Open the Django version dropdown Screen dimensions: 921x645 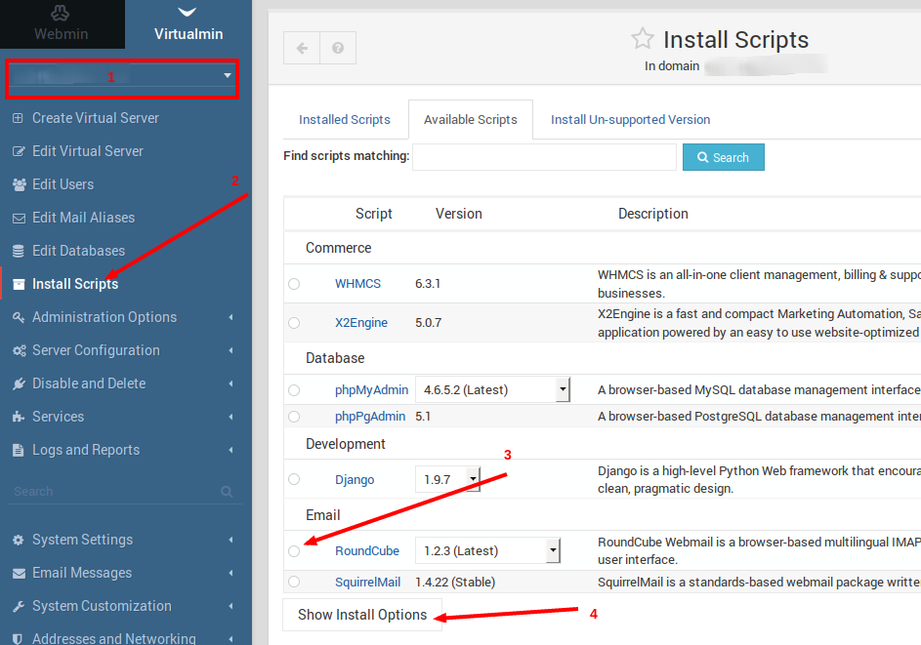point(448,479)
